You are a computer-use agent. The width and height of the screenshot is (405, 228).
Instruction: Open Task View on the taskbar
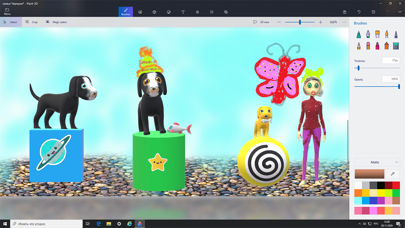pyautogui.click(x=88, y=224)
